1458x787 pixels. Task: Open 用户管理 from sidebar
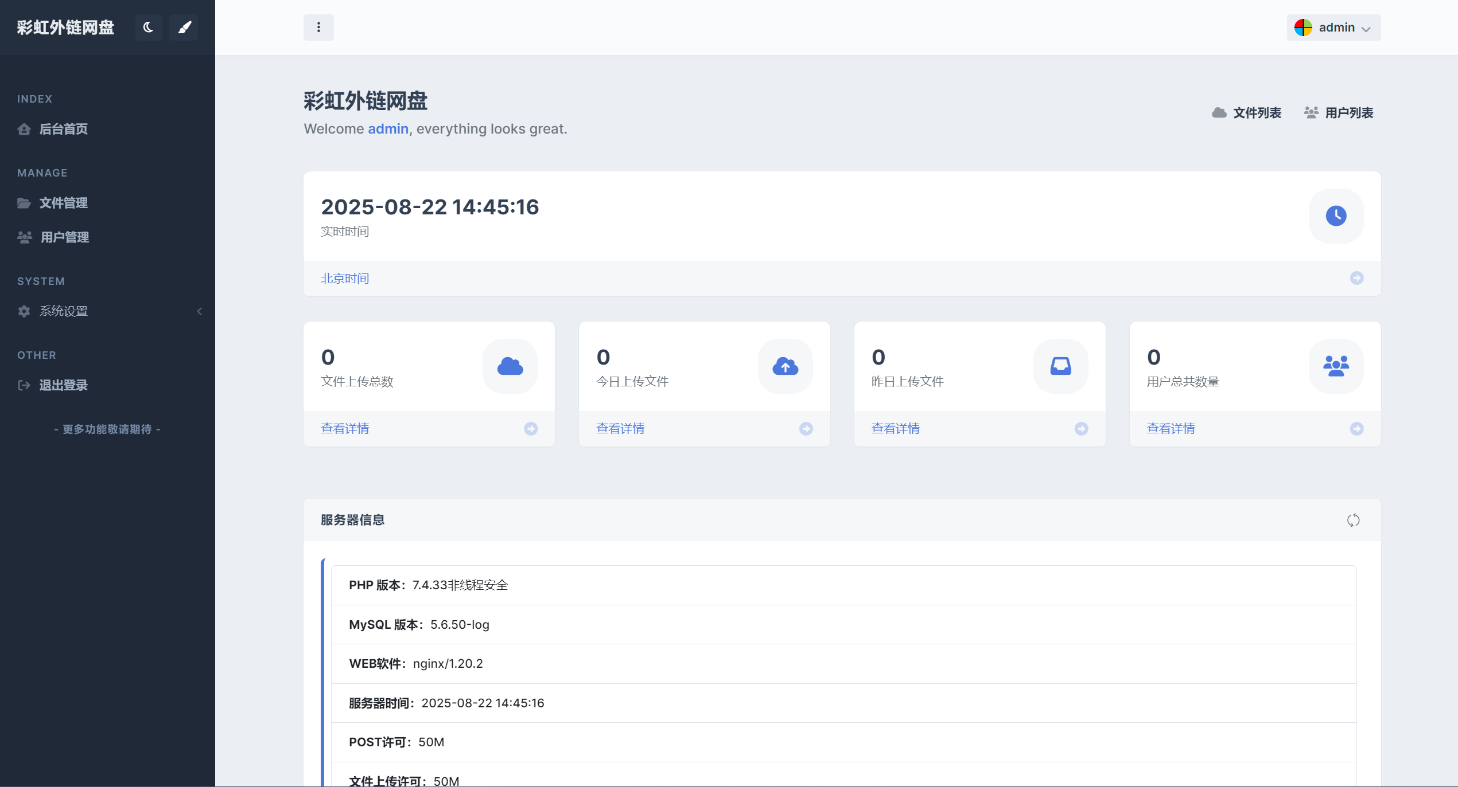click(64, 237)
